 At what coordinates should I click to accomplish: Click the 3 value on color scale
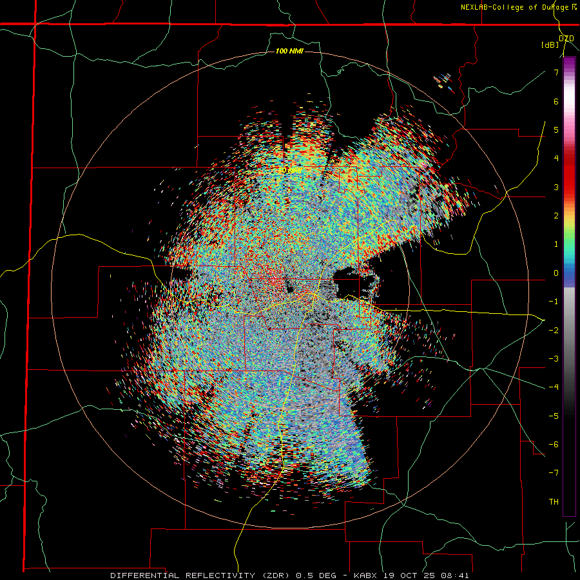(556, 187)
